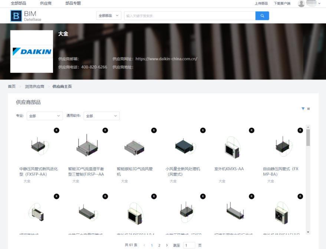Open the 部品专题 top menu
Image resolution: width=326 pixels, height=249 pixels.
[x=73, y=3]
